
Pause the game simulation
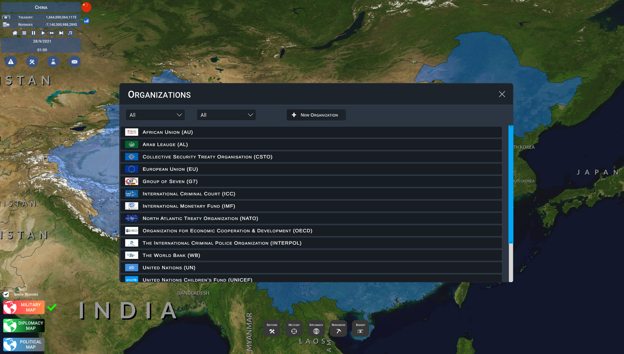(x=33, y=33)
